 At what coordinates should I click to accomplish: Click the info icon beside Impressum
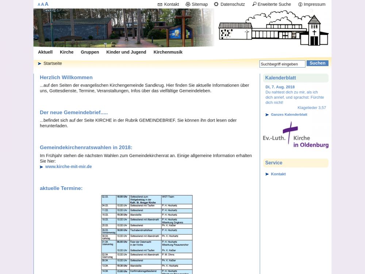pos(300,4)
